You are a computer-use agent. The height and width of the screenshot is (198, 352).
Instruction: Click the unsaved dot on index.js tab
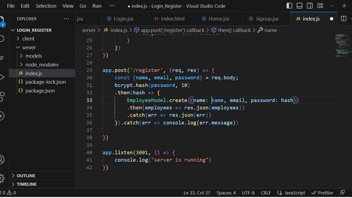[x=332, y=19]
